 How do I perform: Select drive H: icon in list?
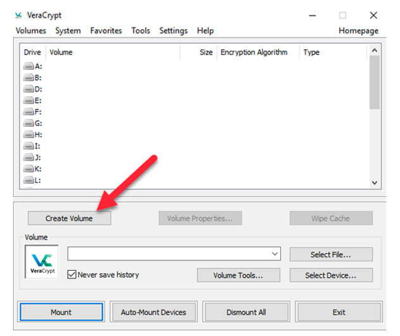pyautogui.click(x=28, y=134)
